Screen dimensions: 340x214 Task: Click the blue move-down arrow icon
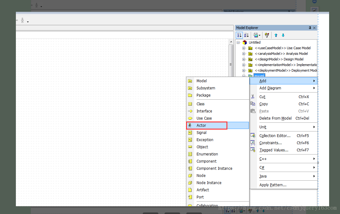pos(283,35)
